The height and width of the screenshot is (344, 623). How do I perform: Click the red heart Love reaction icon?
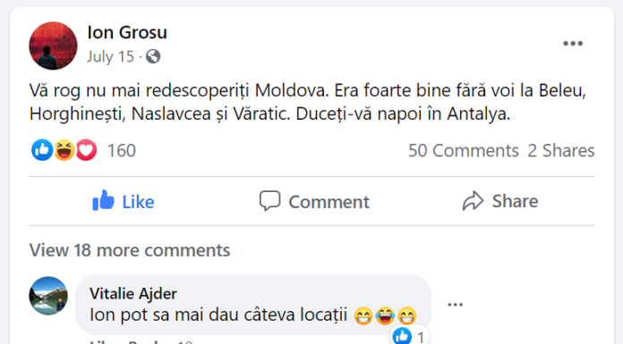86,150
